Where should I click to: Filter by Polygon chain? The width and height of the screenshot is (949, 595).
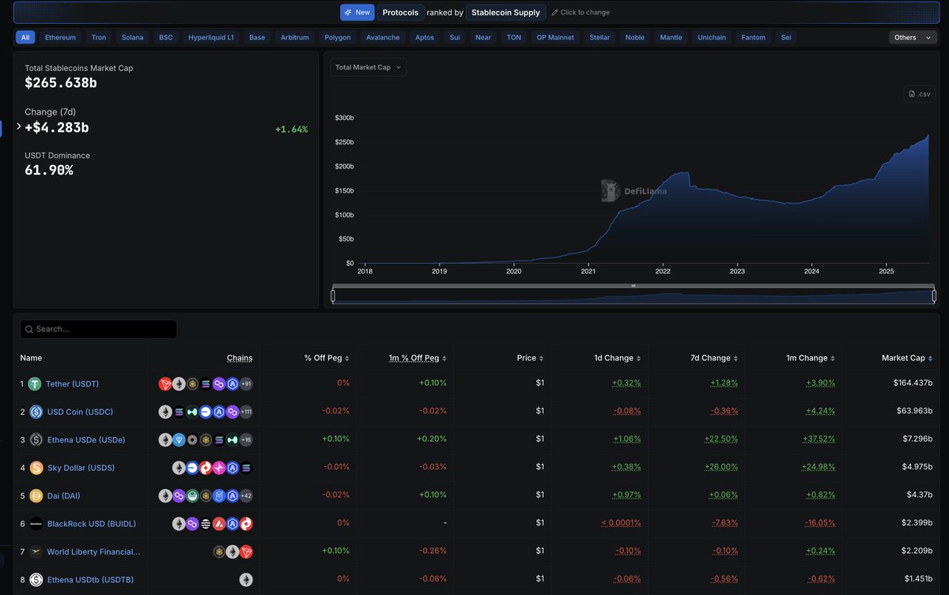[x=338, y=37]
